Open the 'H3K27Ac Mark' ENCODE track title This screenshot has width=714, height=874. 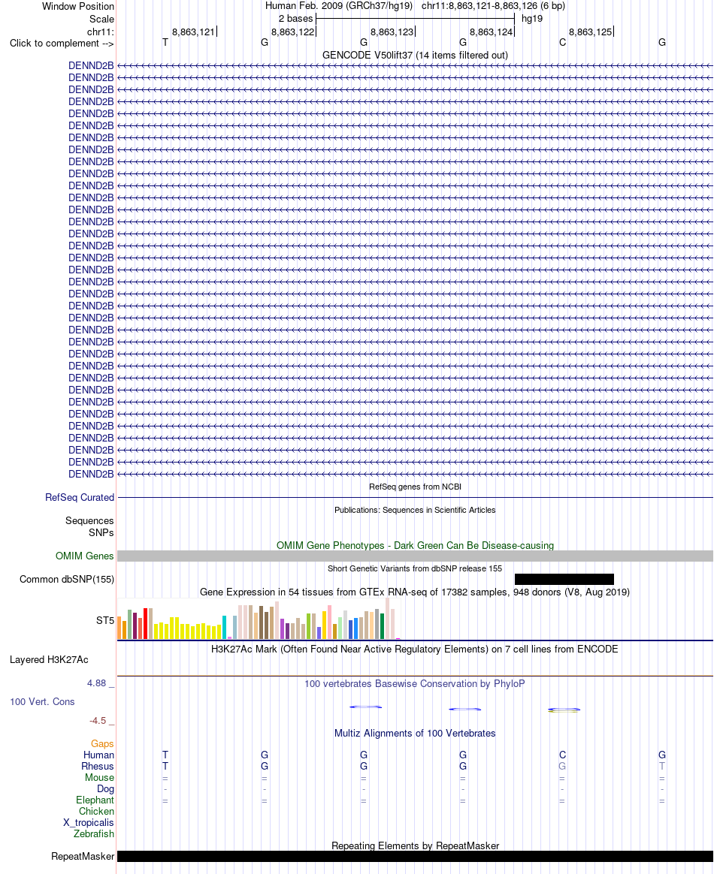415,649
